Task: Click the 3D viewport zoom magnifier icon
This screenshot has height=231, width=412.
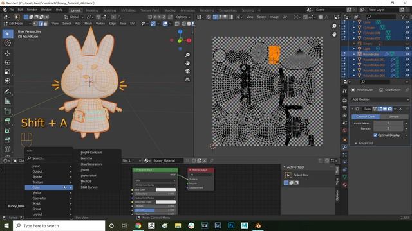Action: [x=187, y=55]
